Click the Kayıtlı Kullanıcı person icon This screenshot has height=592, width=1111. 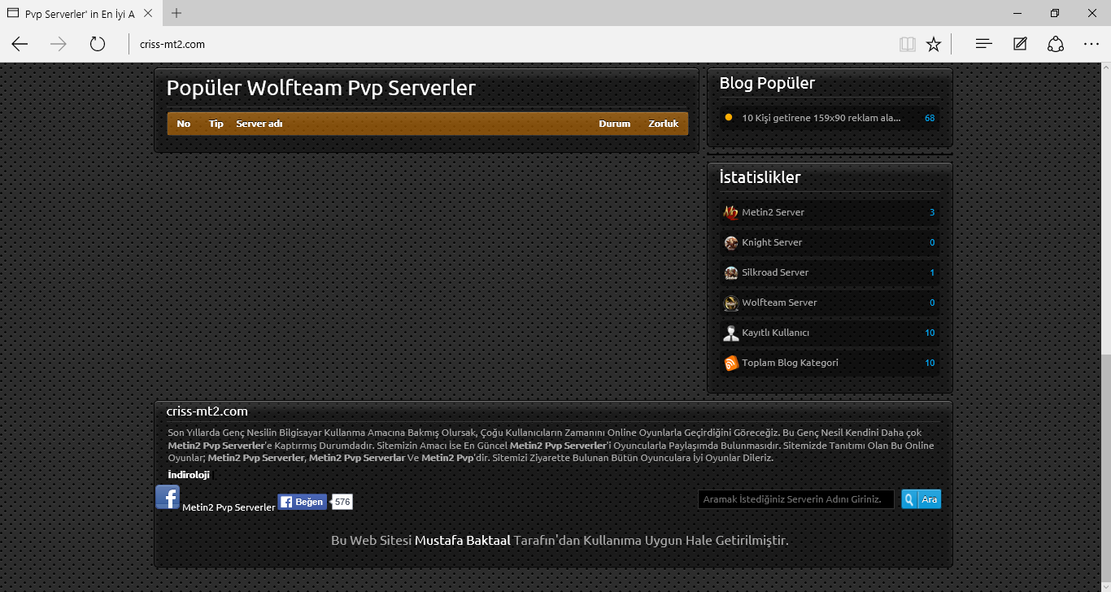click(x=731, y=333)
